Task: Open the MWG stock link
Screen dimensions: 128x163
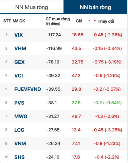Action: point(21,116)
